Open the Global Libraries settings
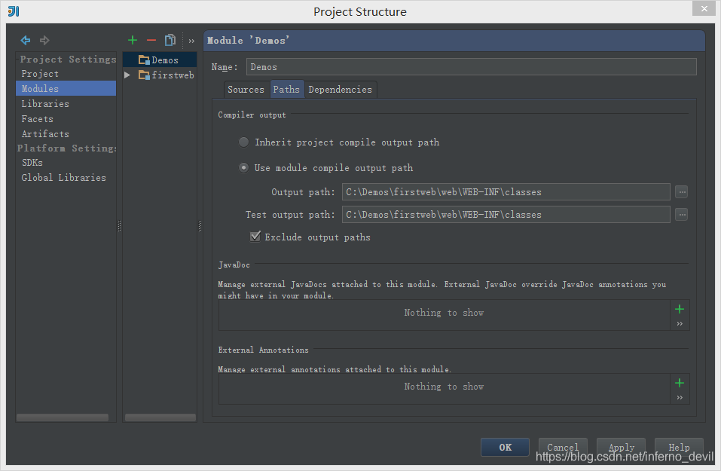The height and width of the screenshot is (471, 721). click(x=66, y=178)
